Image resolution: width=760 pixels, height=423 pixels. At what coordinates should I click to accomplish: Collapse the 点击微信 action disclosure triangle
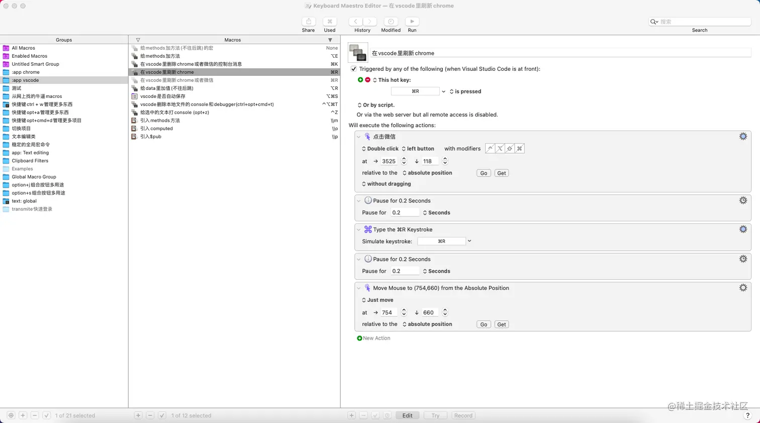pos(359,137)
